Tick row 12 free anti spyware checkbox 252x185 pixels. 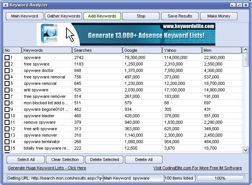(x=7, y=129)
